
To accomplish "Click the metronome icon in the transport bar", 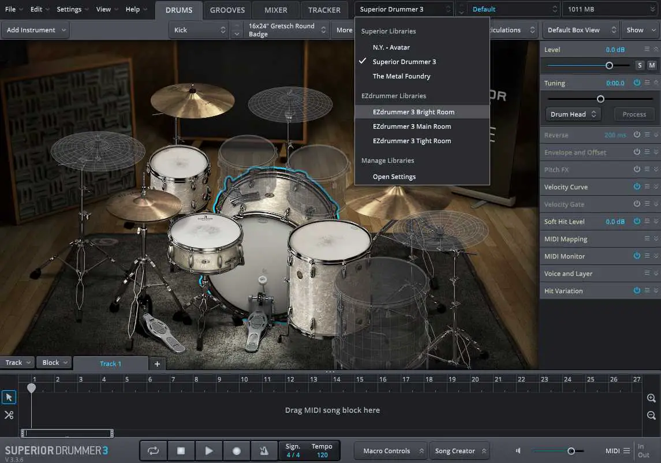I will [264, 450].
